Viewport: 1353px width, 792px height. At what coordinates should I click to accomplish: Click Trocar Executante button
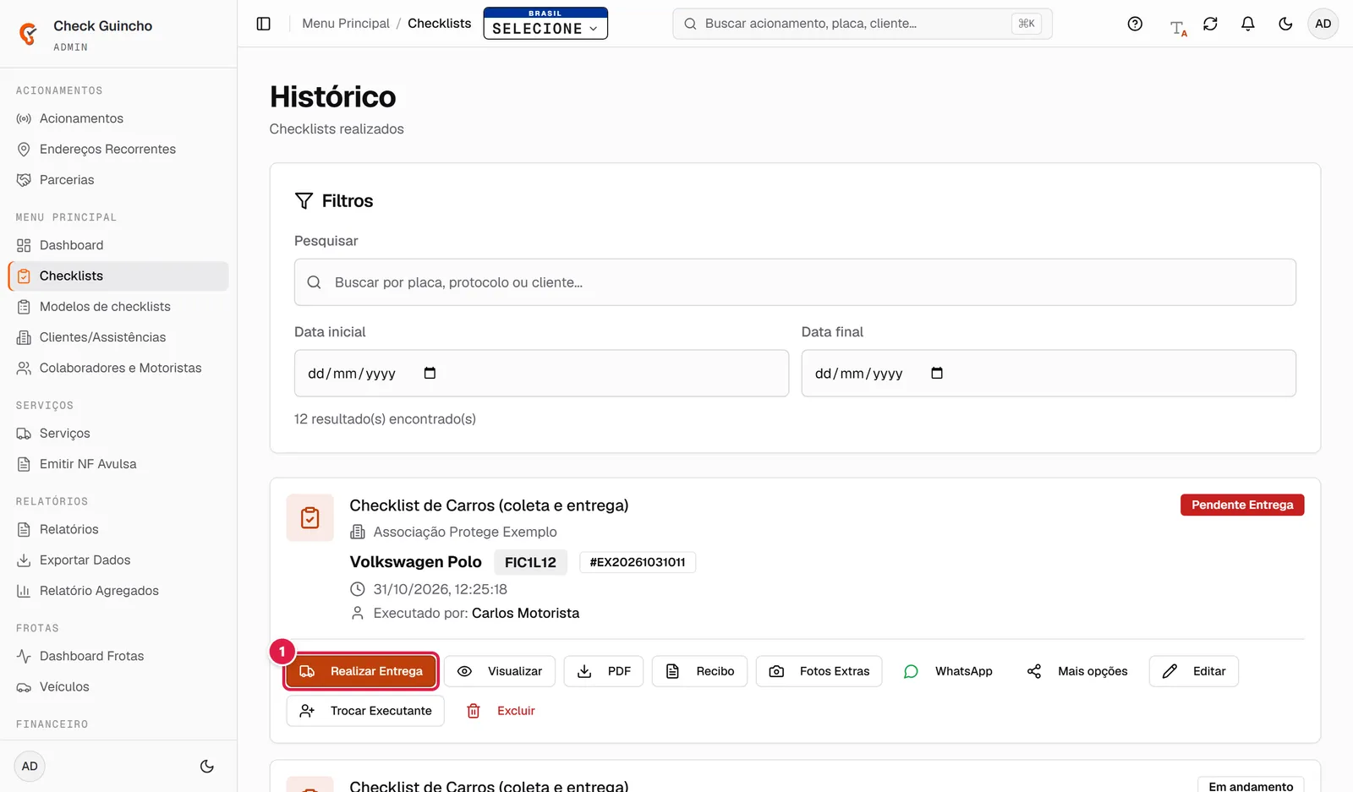(x=365, y=711)
